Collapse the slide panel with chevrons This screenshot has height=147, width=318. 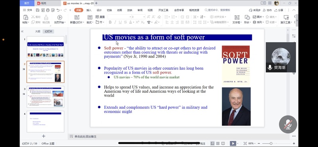(x=22, y=31)
